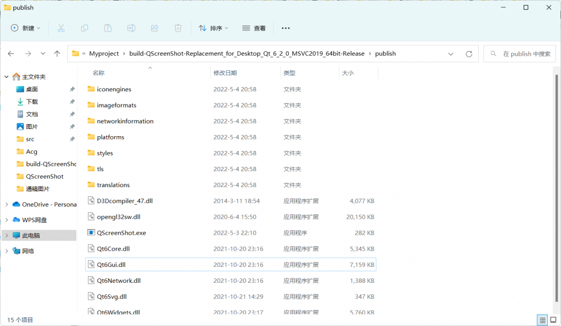This screenshot has height=326, width=561.
Task: Open QScreenShot folder in sidebar
Action: tap(45, 176)
